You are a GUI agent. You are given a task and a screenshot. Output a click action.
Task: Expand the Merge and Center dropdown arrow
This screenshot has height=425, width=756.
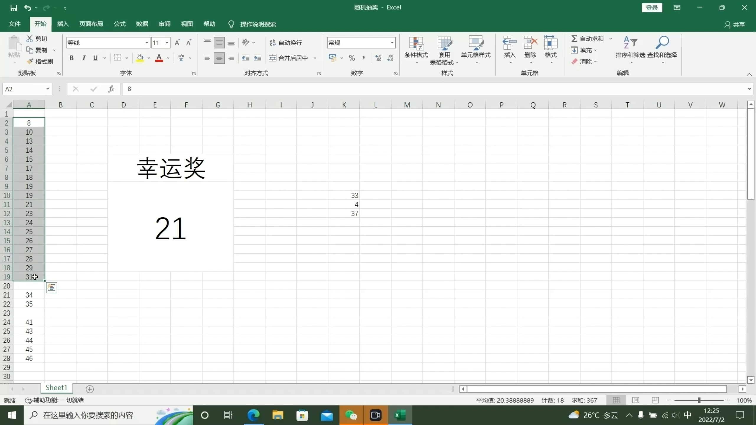(315, 58)
